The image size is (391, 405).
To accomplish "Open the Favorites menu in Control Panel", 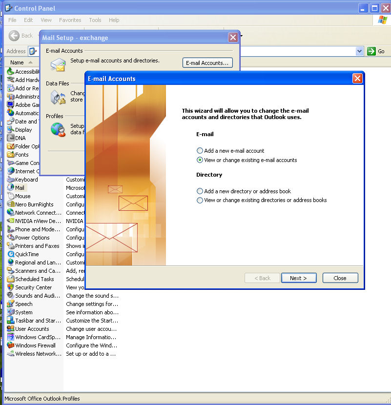I will (x=70, y=20).
